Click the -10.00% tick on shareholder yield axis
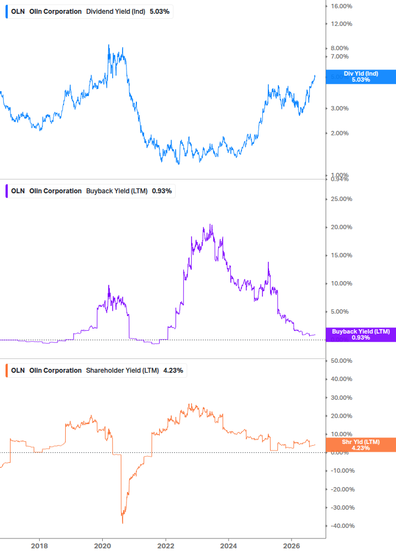The height and width of the screenshot is (555, 396). [x=342, y=471]
